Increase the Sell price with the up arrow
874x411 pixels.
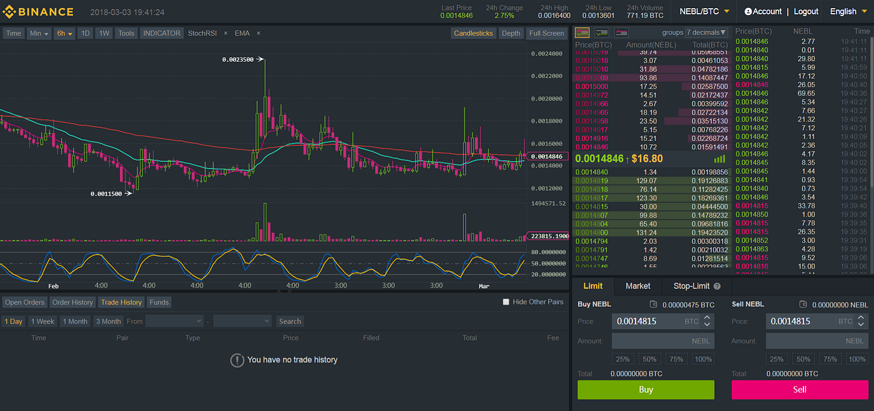click(x=861, y=317)
